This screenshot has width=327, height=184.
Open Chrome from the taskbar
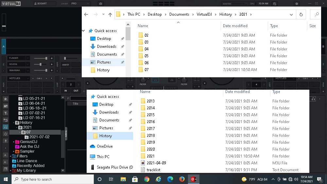(146, 179)
